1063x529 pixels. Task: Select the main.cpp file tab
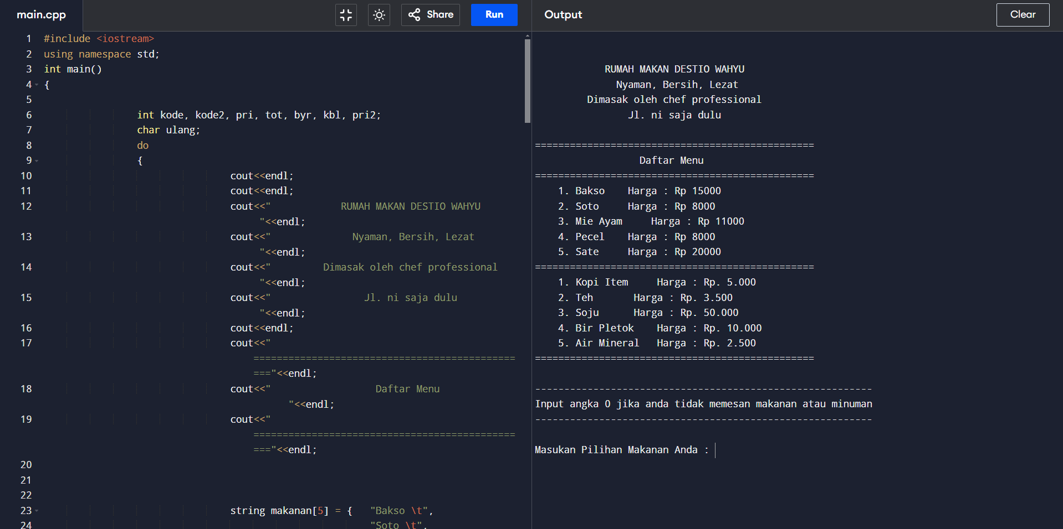[x=42, y=15]
